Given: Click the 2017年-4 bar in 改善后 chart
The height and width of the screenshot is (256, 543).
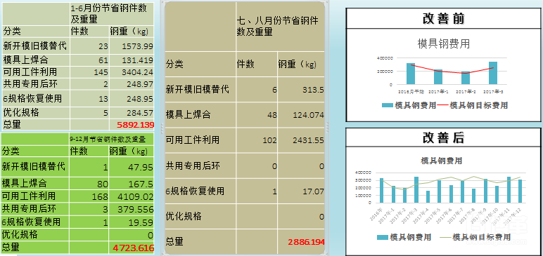Looking at the screenshot, I should [428, 196].
